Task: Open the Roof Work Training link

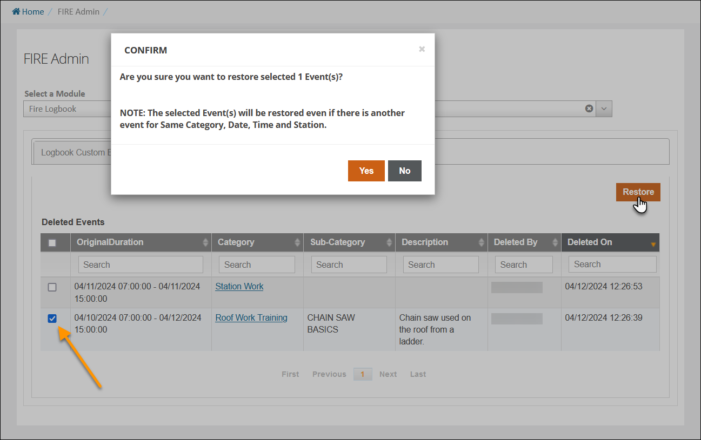Action: (x=251, y=318)
